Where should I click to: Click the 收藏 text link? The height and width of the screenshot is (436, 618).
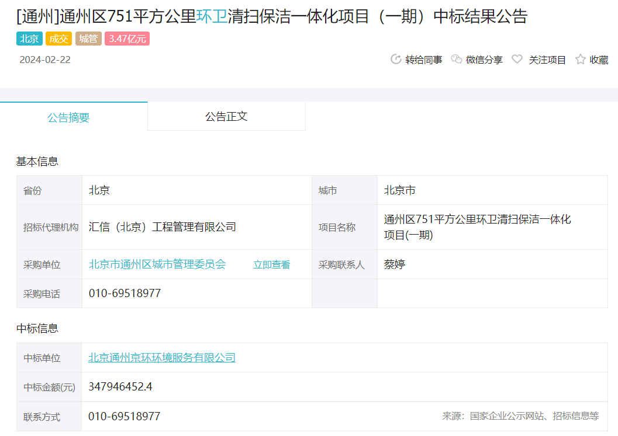tap(599, 60)
